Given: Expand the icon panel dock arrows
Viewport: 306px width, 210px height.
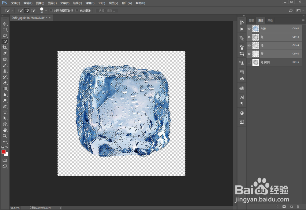Looking at the screenshot, I should pos(244,16).
